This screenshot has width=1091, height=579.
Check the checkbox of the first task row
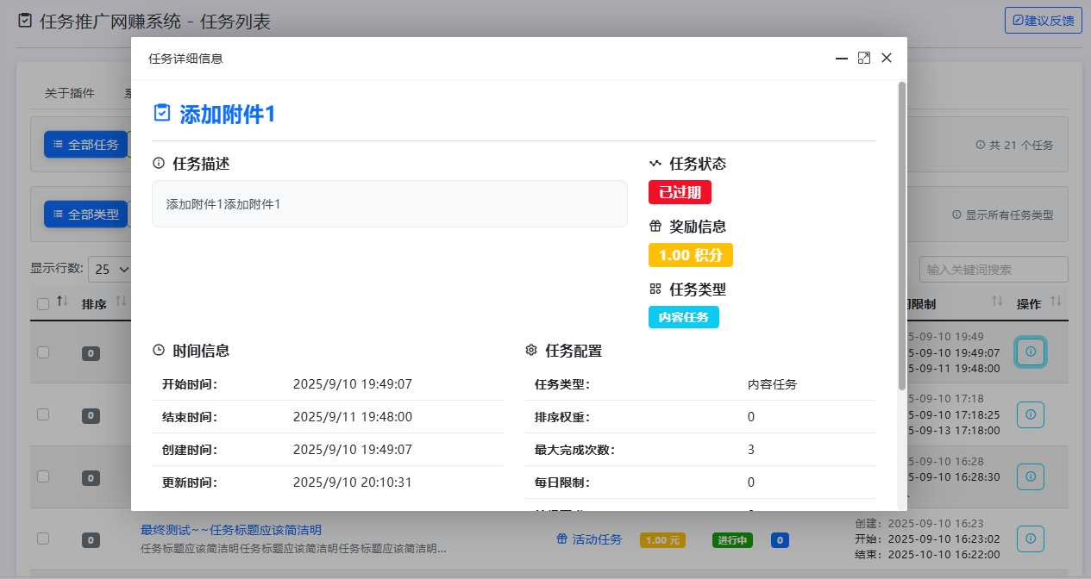coord(42,352)
